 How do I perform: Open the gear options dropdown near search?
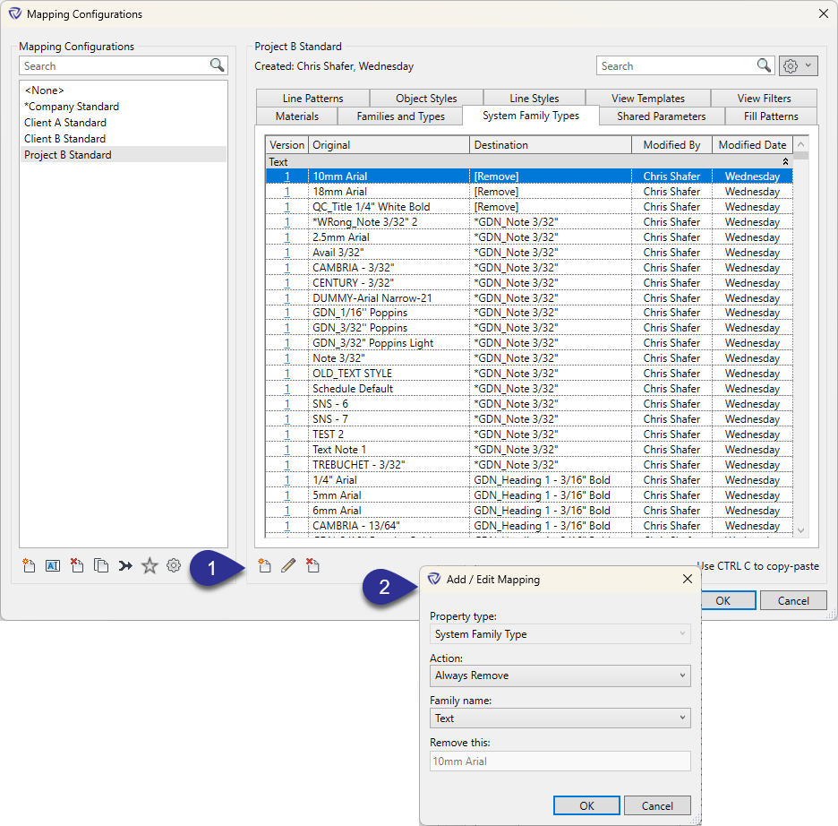798,65
